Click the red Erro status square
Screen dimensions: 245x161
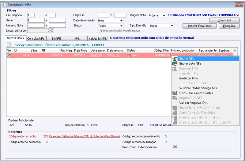(x=129, y=56)
